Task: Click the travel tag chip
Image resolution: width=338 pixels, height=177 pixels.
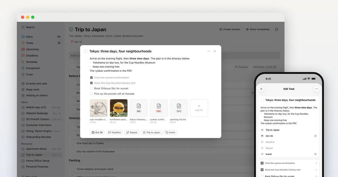Action: [170, 132]
